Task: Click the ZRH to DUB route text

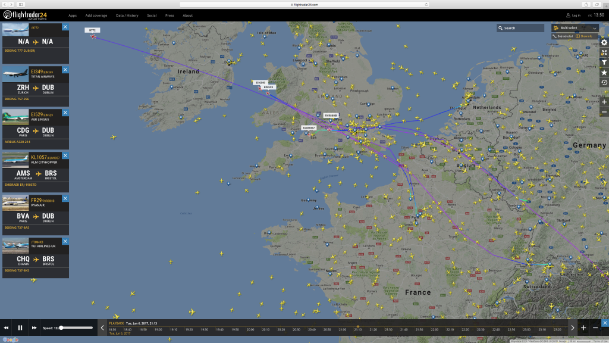Action: 35,88
